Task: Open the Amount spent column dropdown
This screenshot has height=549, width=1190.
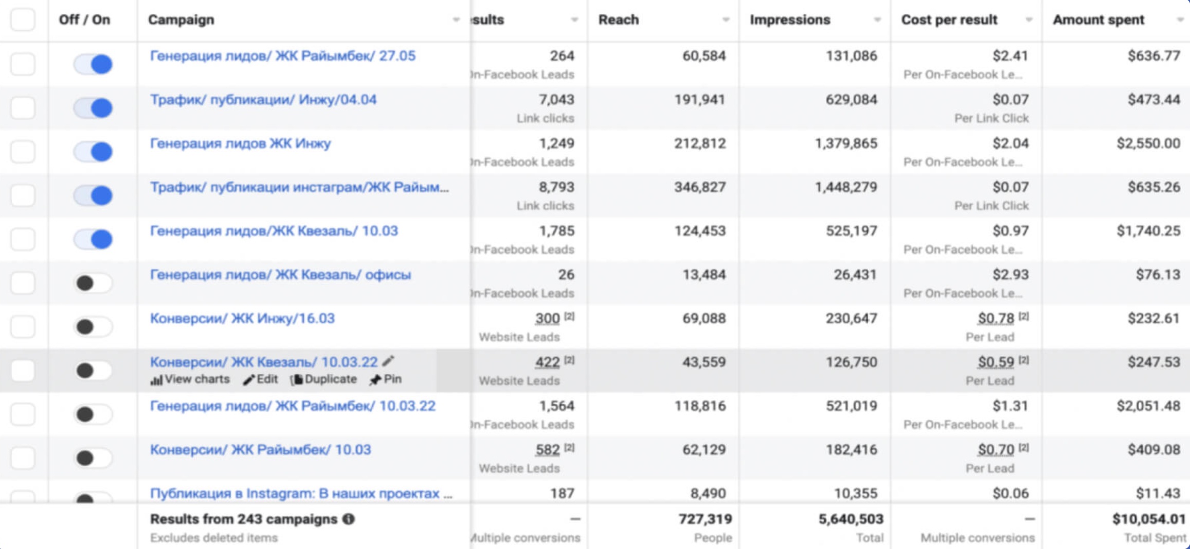Action: [x=1180, y=20]
